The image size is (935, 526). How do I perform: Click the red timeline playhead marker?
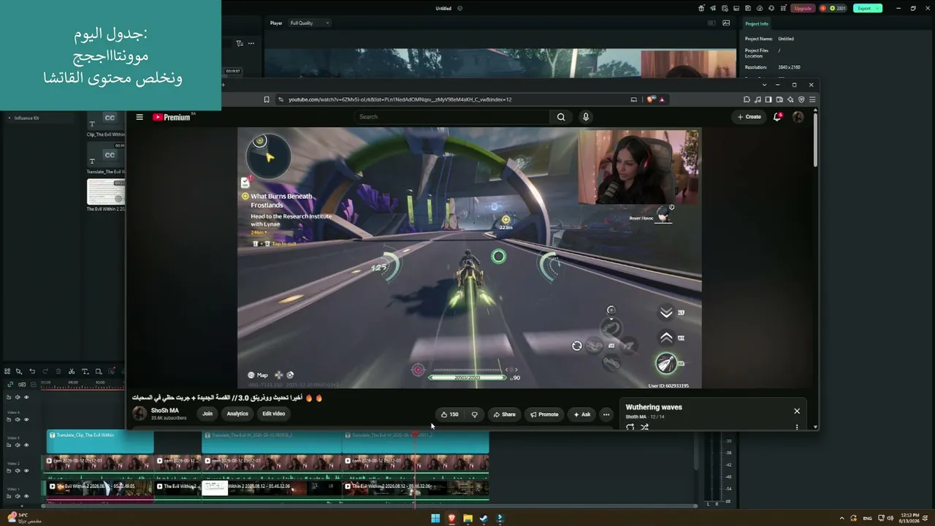415,435
